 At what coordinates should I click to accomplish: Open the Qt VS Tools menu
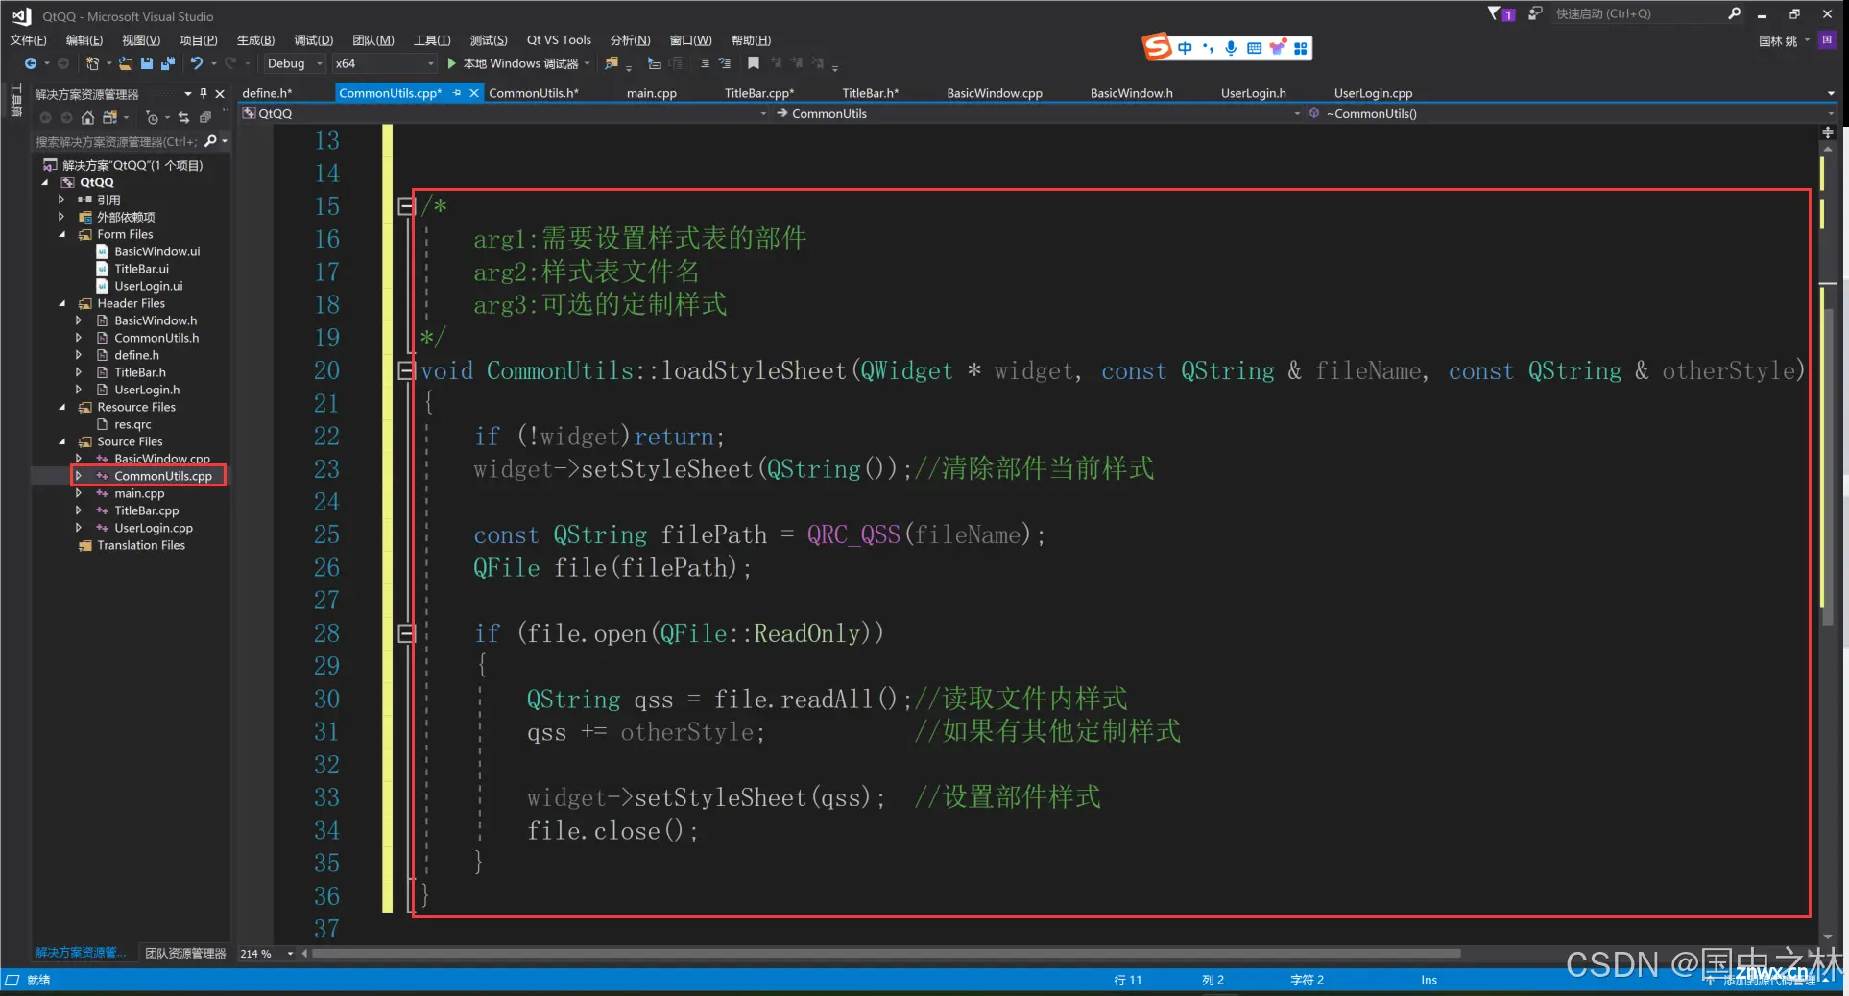[x=559, y=39]
